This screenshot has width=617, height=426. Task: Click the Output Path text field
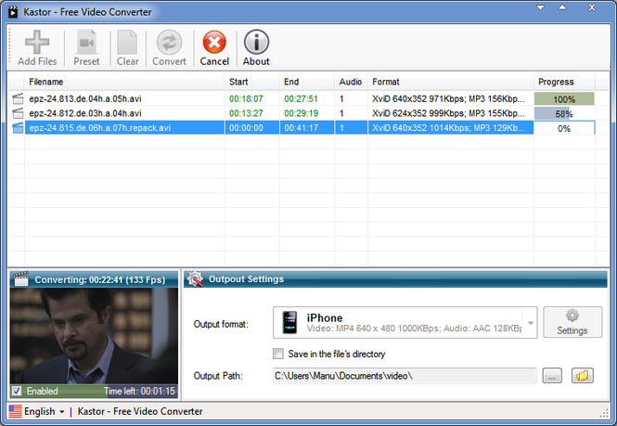pyautogui.click(x=405, y=376)
